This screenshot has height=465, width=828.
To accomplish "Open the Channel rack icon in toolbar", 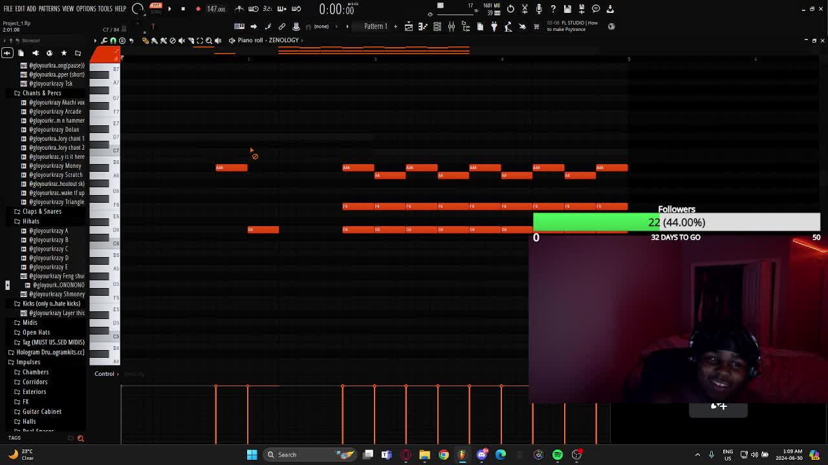I will 437,26.
